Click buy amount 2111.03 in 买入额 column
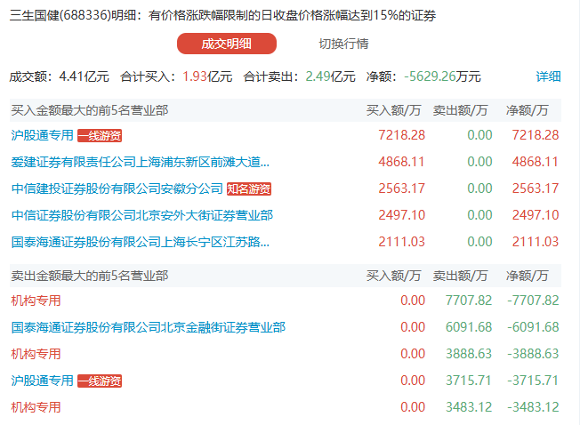 [401, 242]
